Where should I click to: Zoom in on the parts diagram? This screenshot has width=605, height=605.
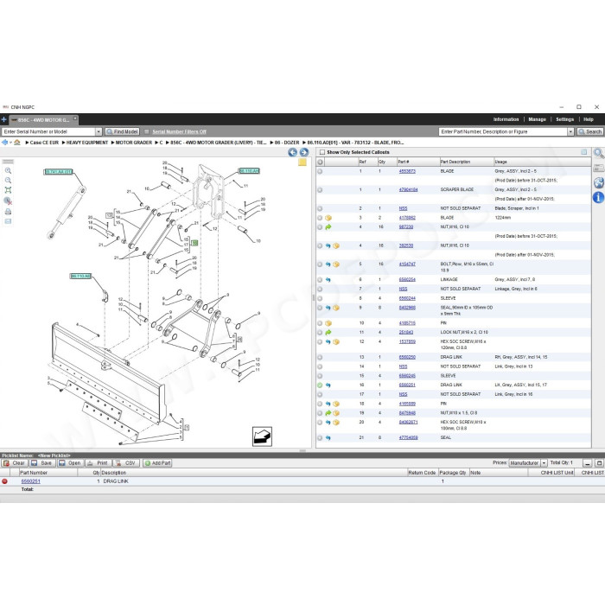point(8,170)
